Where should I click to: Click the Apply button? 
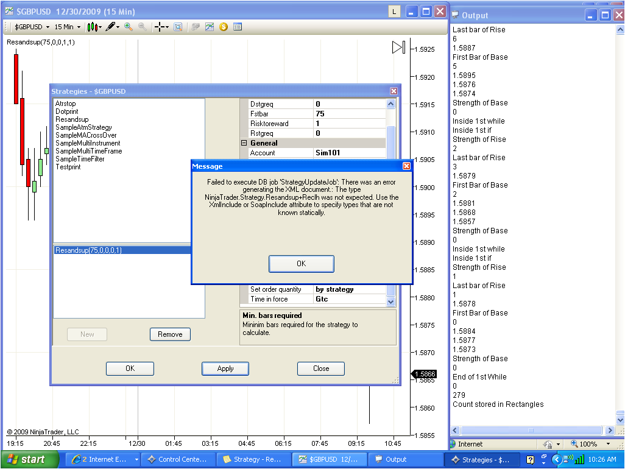pyautogui.click(x=225, y=368)
